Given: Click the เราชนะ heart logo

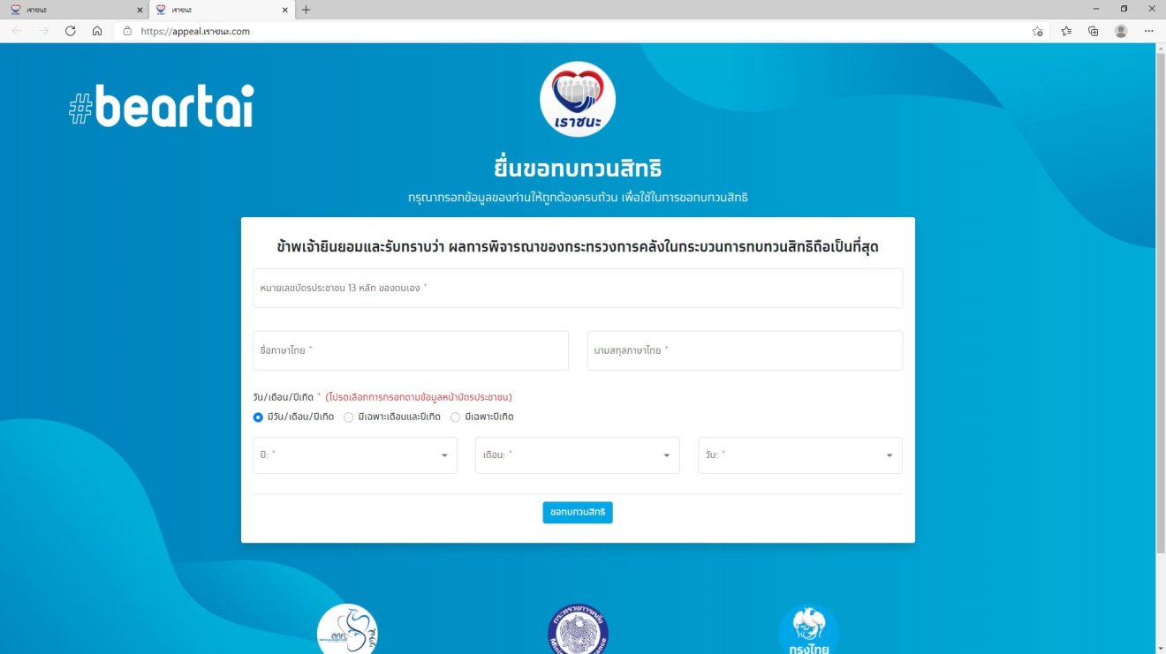Looking at the screenshot, I should (x=578, y=99).
